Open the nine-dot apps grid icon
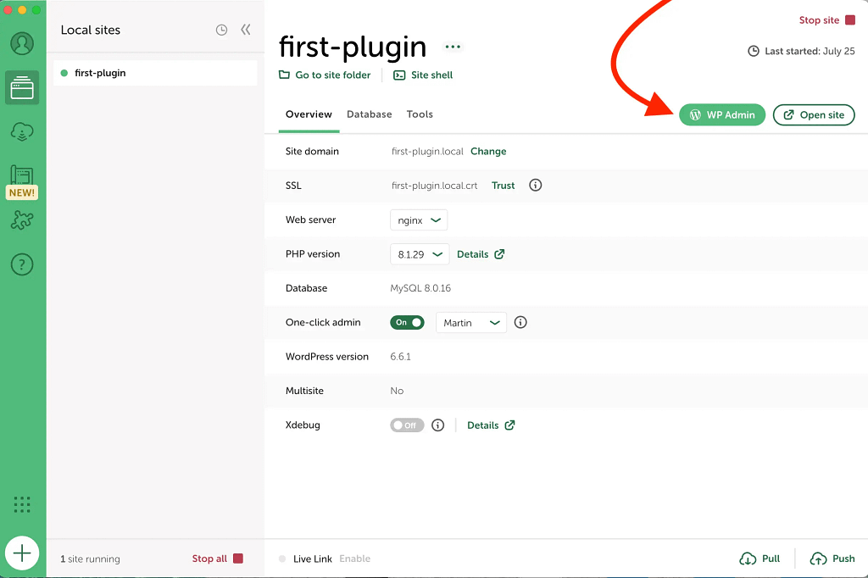 22,504
